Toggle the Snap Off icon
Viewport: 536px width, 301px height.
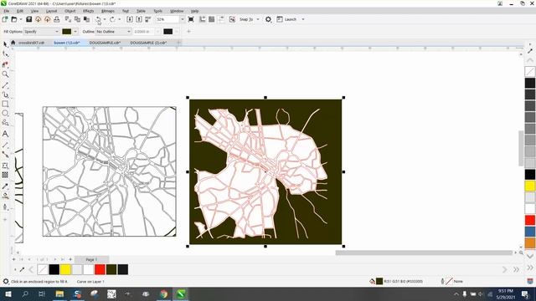232,19
